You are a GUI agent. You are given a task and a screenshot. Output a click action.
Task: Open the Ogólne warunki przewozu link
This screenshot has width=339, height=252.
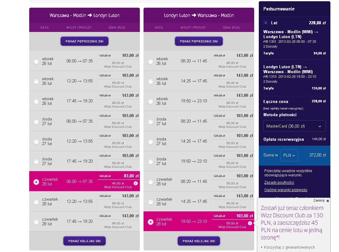tap(286, 190)
